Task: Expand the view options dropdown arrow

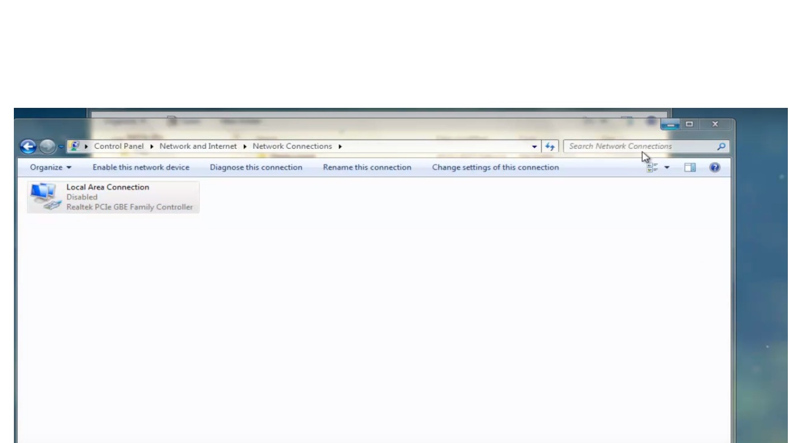Action: pos(667,167)
